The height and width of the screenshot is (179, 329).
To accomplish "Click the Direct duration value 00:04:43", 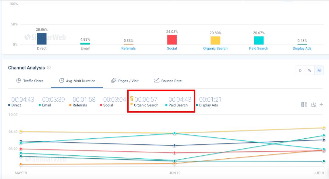I will (x=23, y=99).
